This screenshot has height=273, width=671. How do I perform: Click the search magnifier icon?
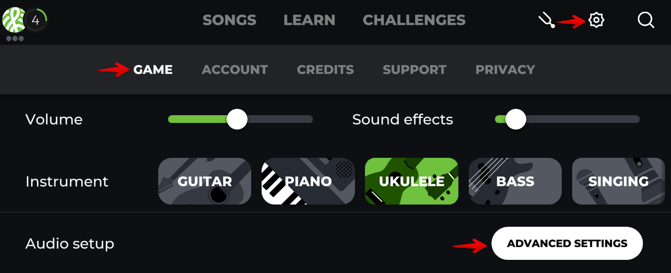pyautogui.click(x=646, y=20)
